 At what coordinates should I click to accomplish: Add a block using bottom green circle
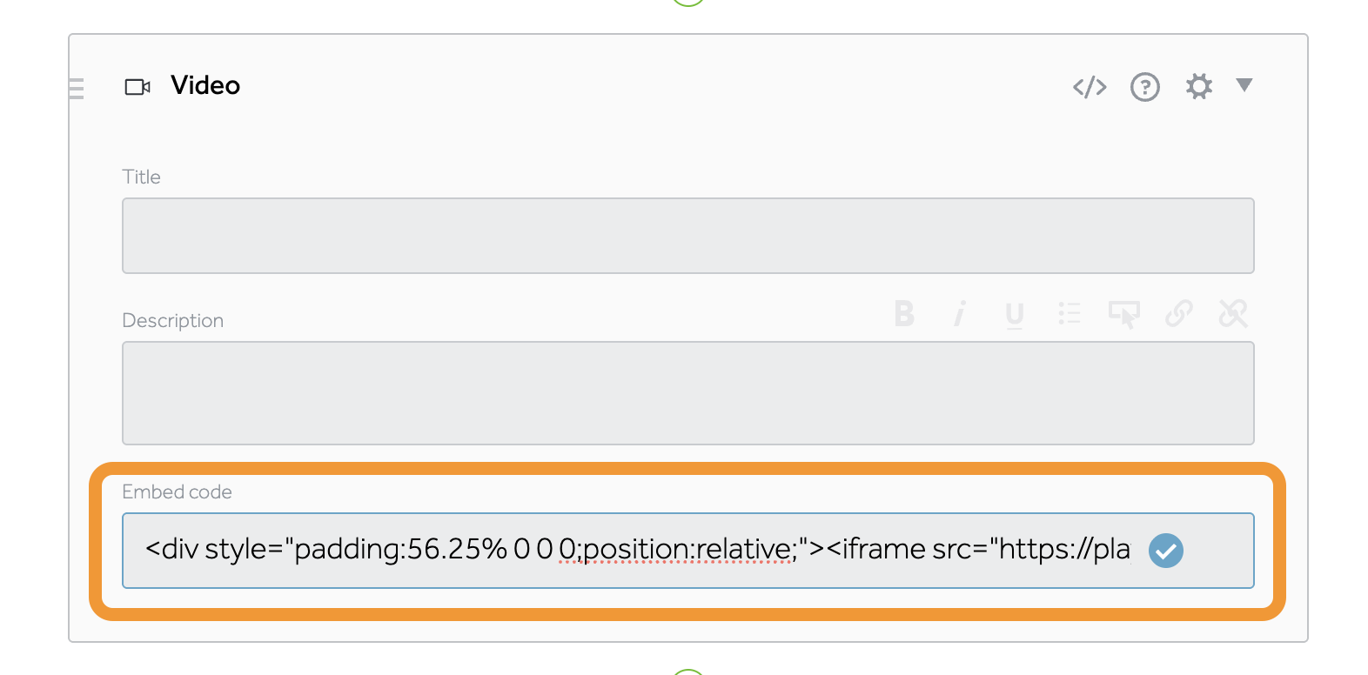pyautogui.click(x=687, y=672)
